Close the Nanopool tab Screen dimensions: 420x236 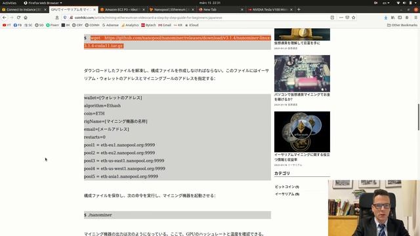pyautogui.click(x=193, y=9)
